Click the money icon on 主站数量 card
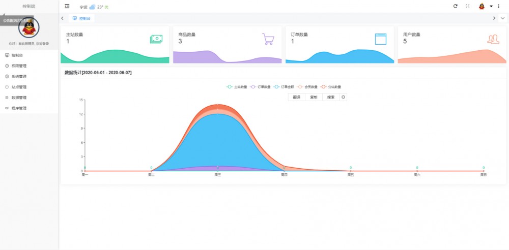509x250 pixels. click(156, 39)
